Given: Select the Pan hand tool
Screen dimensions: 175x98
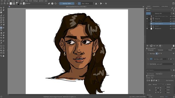Looking at the screenshot, I should [4, 56].
